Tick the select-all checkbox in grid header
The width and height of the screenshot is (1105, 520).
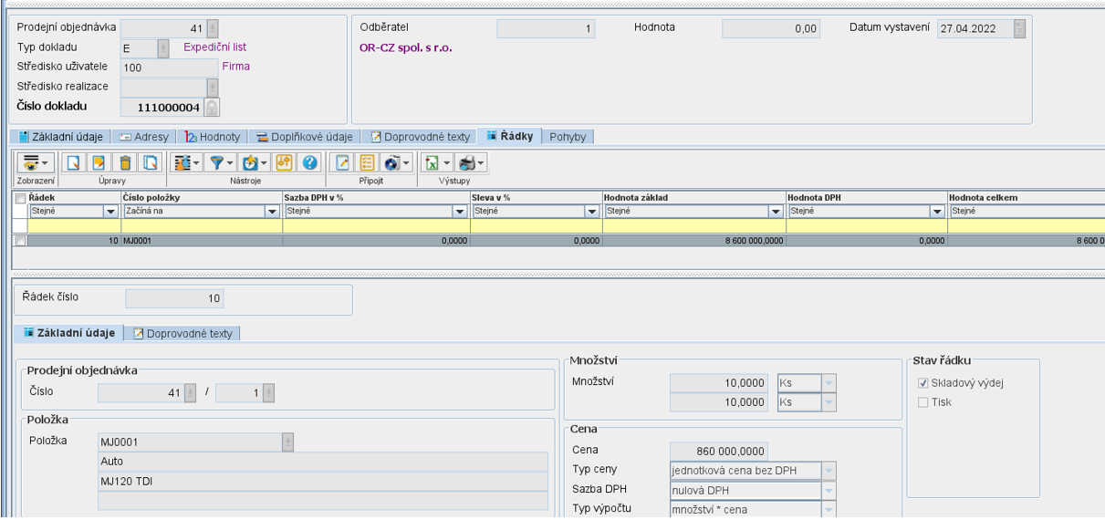click(x=20, y=198)
